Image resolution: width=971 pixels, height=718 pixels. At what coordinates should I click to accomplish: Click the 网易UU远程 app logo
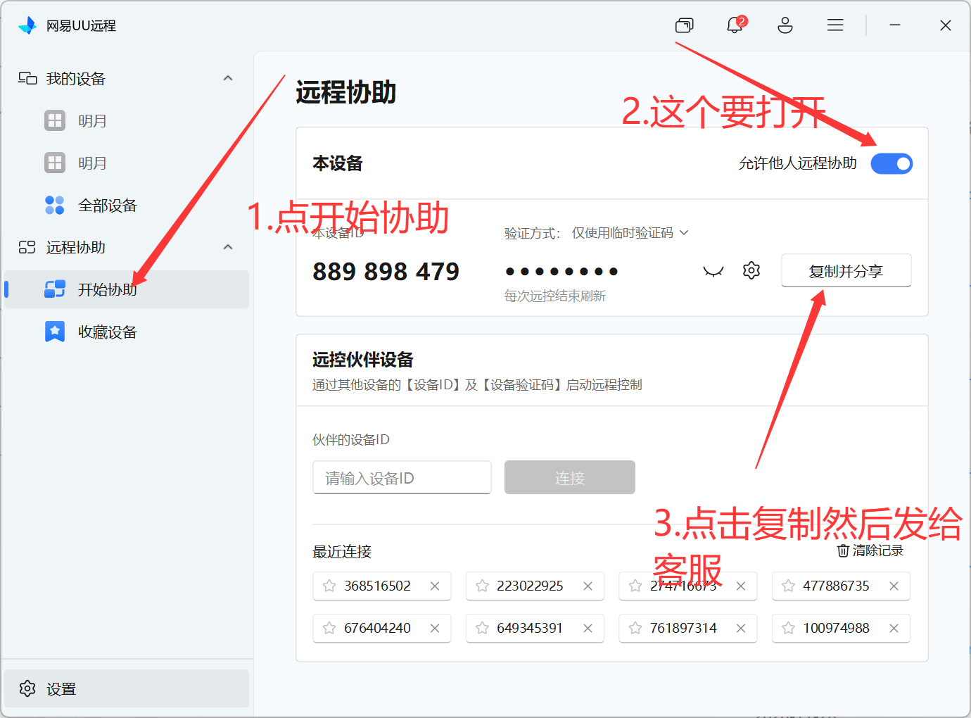(x=27, y=25)
